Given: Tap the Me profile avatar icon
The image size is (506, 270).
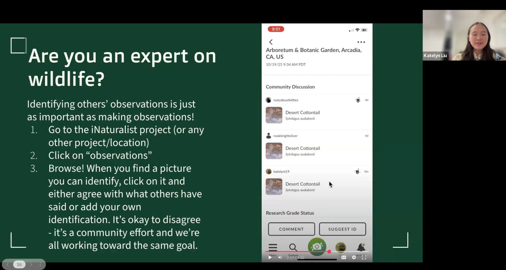Looking at the screenshot, I should tap(341, 247).
